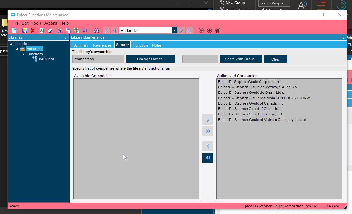
Task: Undo changes with the blue arrow icon
Action: (84, 30)
